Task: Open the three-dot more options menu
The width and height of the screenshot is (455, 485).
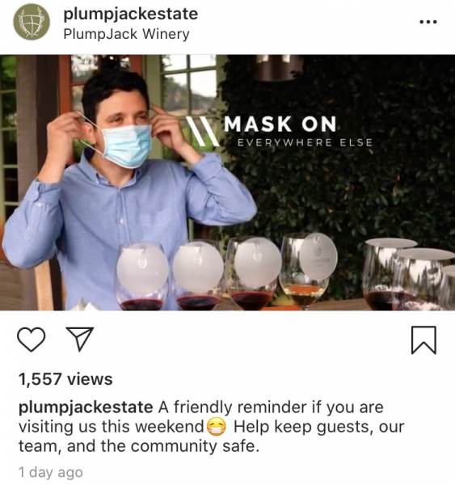Action: pyautogui.click(x=428, y=22)
